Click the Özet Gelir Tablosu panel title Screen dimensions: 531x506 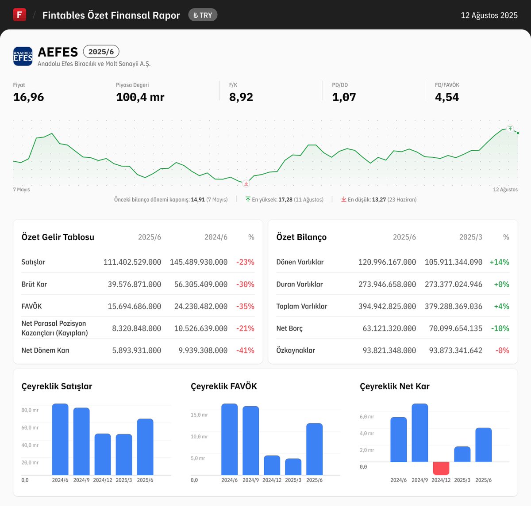[58, 237]
